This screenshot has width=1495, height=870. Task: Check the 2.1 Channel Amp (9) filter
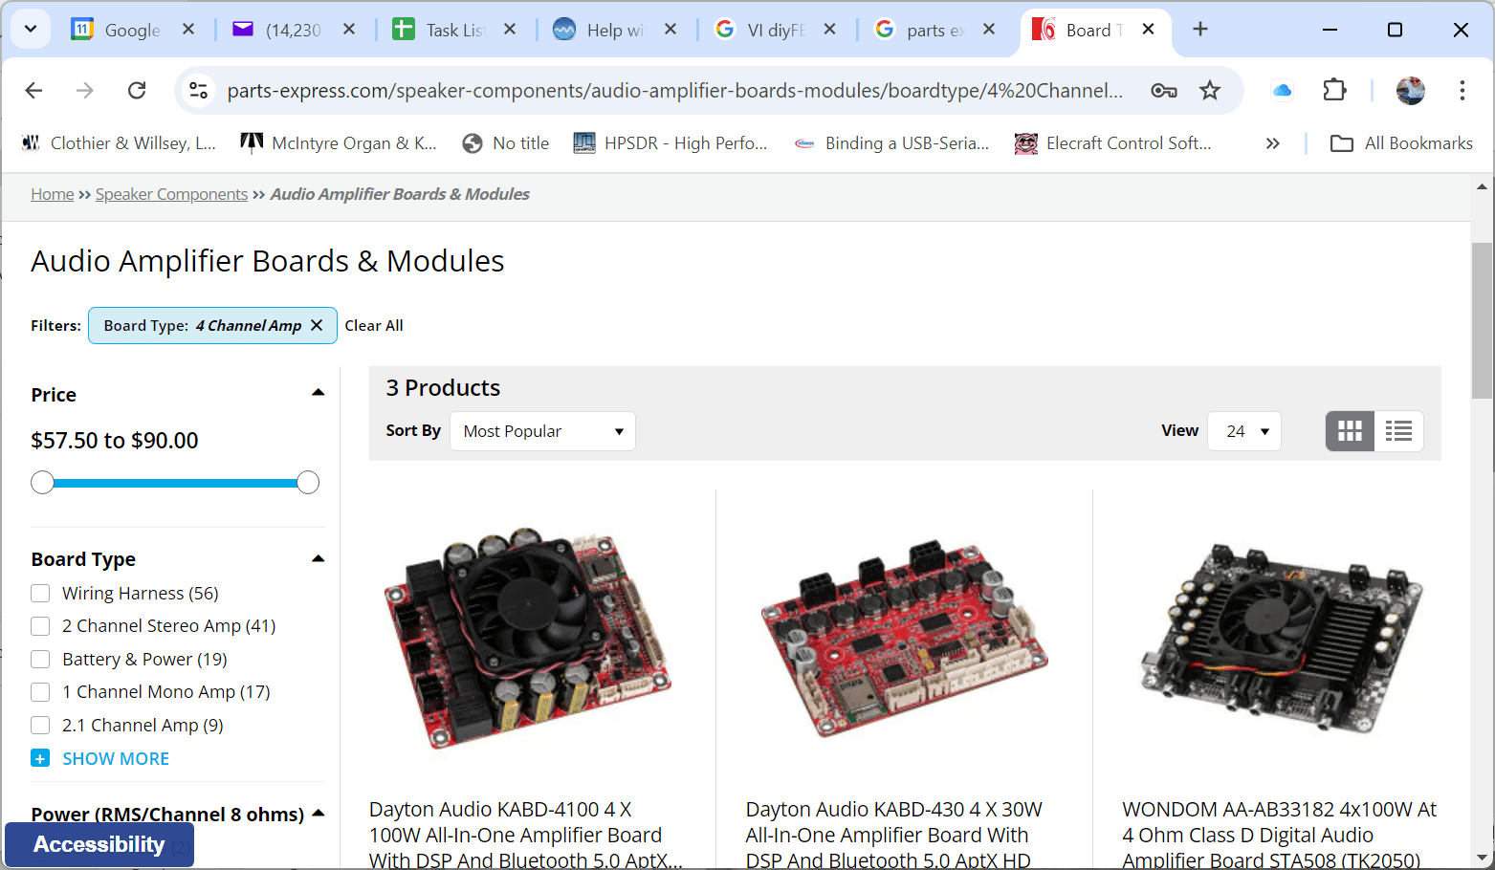click(x=40, y=725)
